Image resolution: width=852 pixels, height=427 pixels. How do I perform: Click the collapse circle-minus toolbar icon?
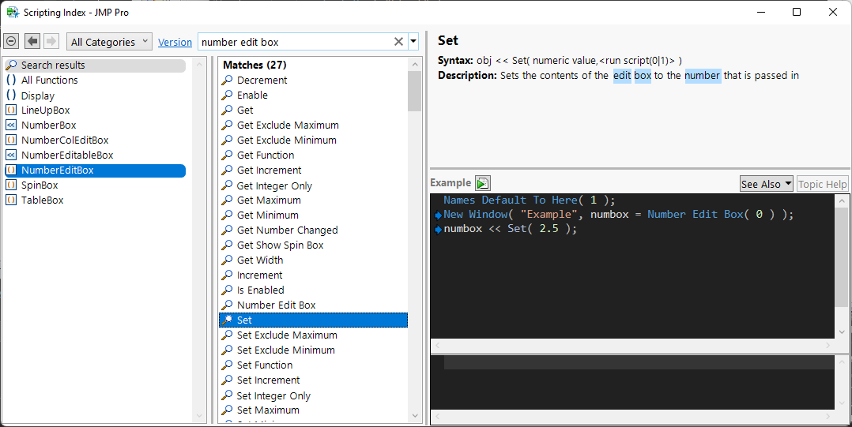(11, 41)
